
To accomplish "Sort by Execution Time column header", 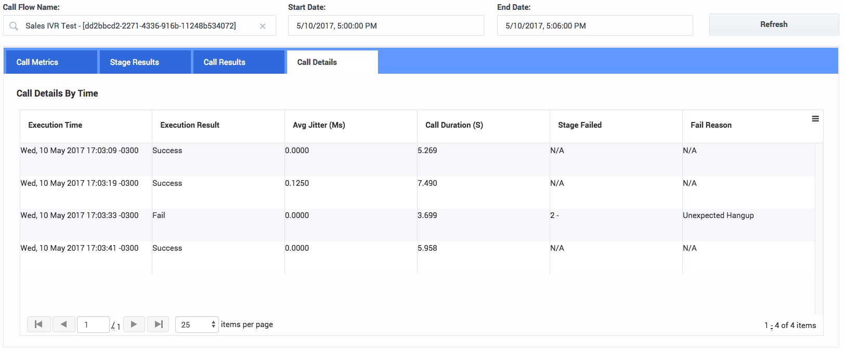I will (55, 125).
